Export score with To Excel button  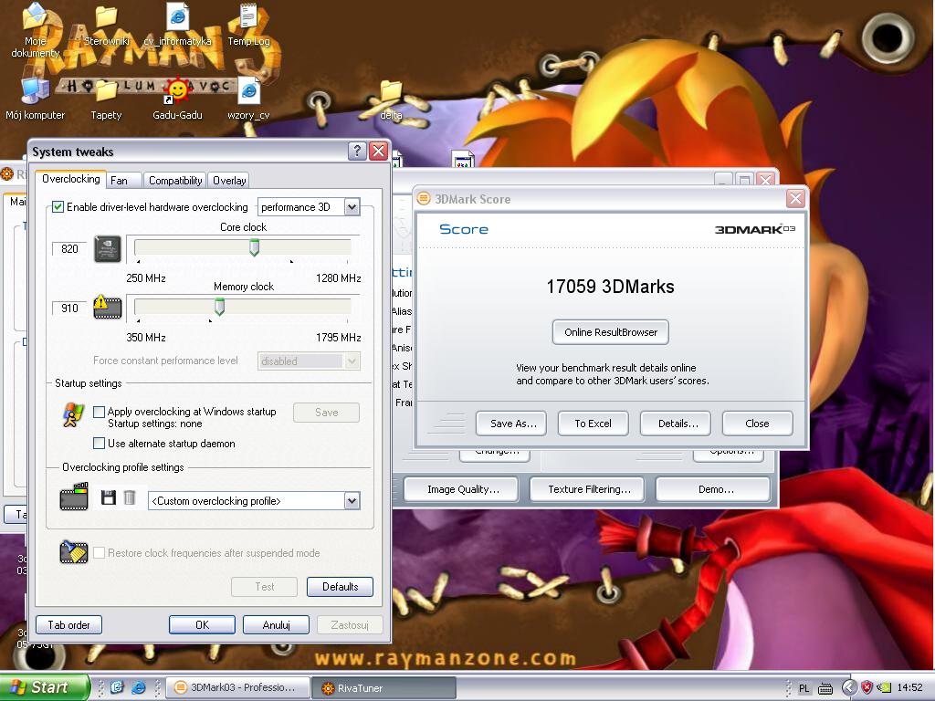593,424
